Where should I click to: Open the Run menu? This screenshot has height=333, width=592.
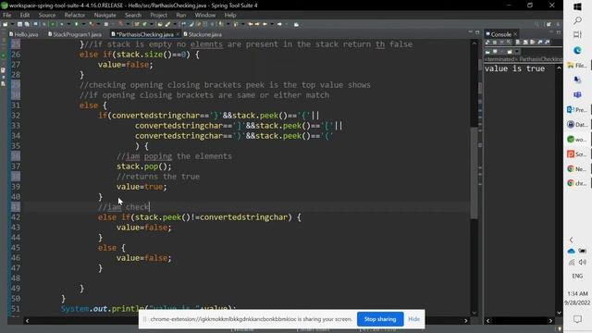(181, 15)
